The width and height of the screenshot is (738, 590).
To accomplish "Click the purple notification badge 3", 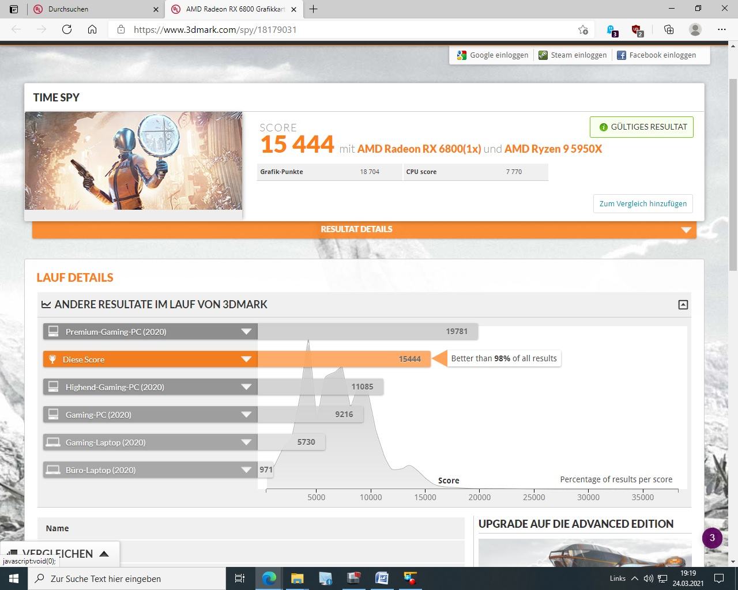I will tap(712, 538).
